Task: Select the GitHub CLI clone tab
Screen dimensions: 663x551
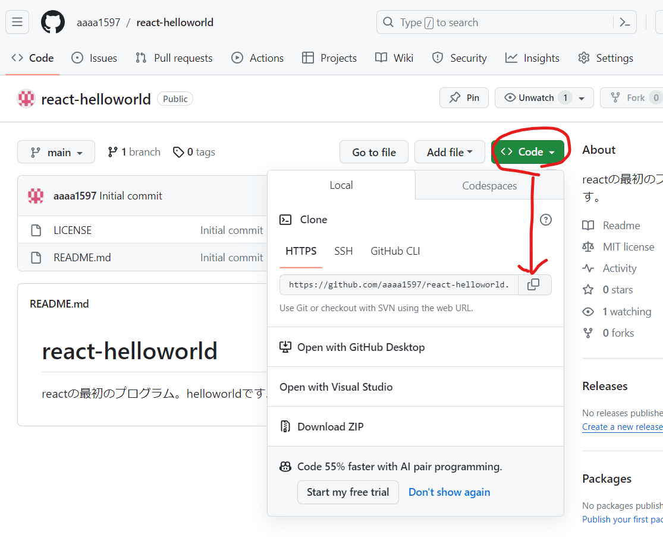Action: click(x=395, y=251)
